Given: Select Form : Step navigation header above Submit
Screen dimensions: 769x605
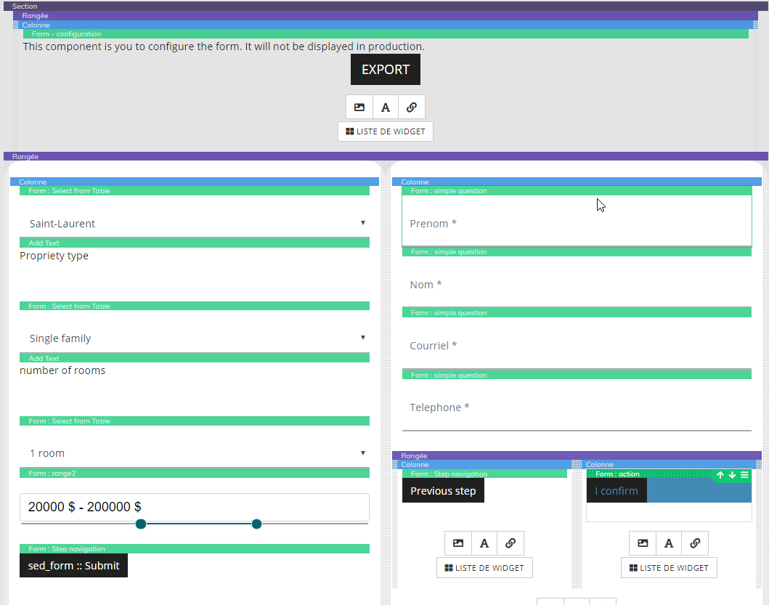Looking at the screenshot, I should 195,548.
